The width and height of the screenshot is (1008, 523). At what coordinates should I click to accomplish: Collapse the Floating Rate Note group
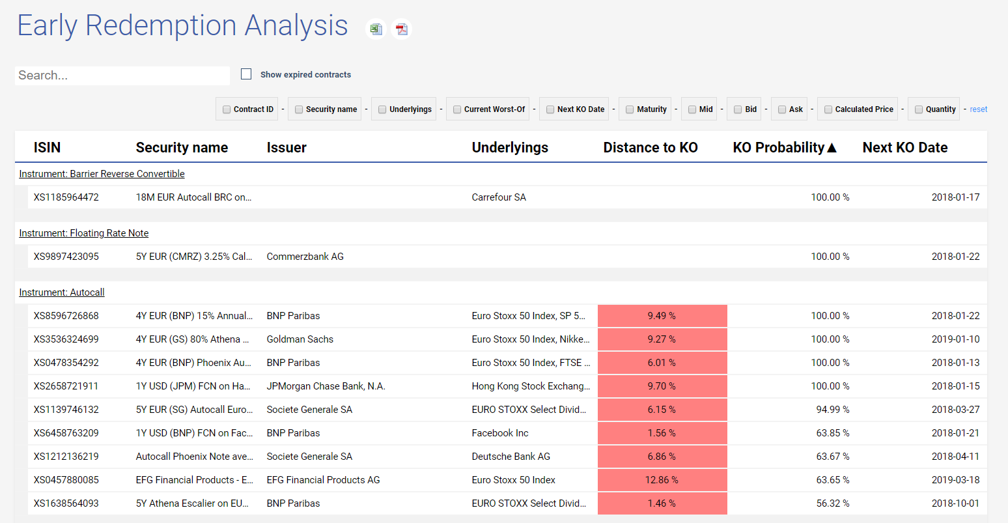pyautogui.click(x=83, y=233)
